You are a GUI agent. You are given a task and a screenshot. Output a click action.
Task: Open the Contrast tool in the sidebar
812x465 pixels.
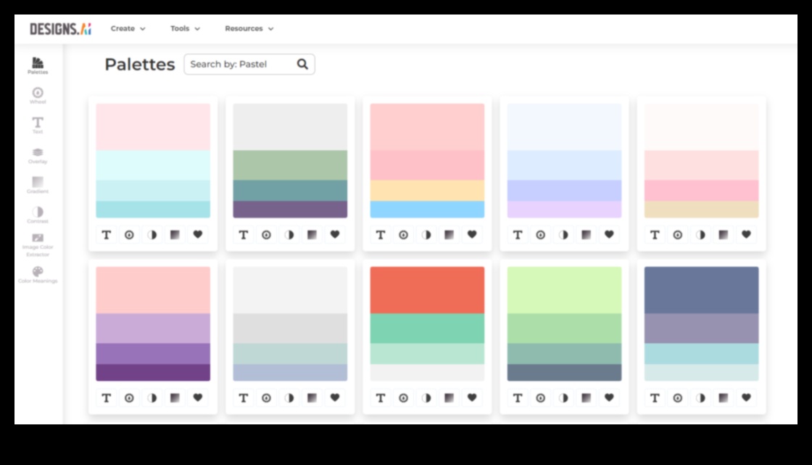[38, 214]
